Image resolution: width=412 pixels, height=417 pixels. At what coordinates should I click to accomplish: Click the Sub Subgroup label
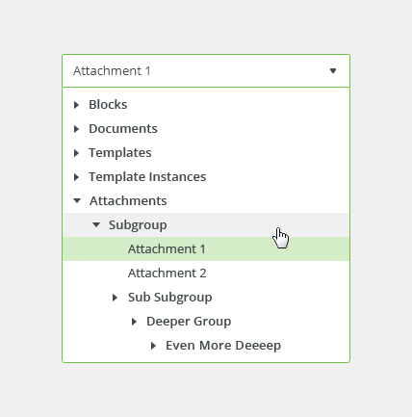tap(169, 298)
